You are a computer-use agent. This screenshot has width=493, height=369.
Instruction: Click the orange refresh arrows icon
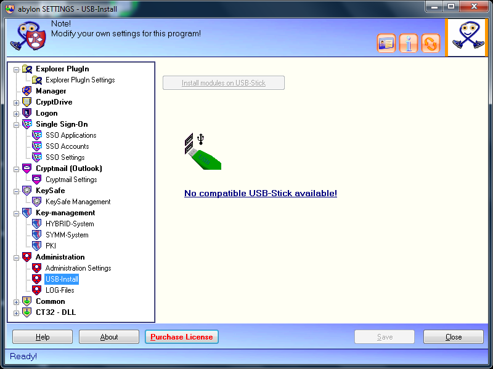pyautogui.click(x=430, y=43)
